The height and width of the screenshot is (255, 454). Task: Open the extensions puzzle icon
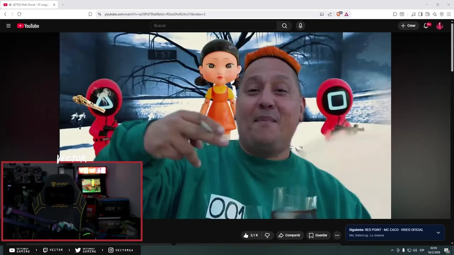pyautogui.click(x=395, y=14)
